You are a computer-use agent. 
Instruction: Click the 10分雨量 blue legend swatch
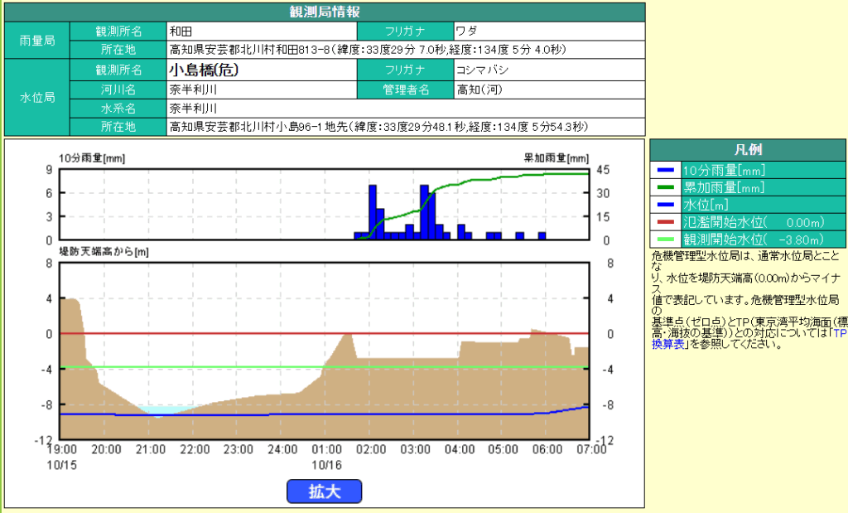(x=665, y=169)
